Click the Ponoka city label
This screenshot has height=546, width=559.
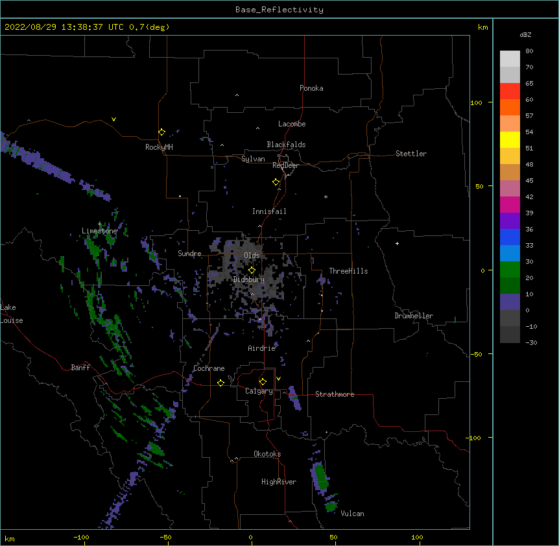[x=311, y=88]
